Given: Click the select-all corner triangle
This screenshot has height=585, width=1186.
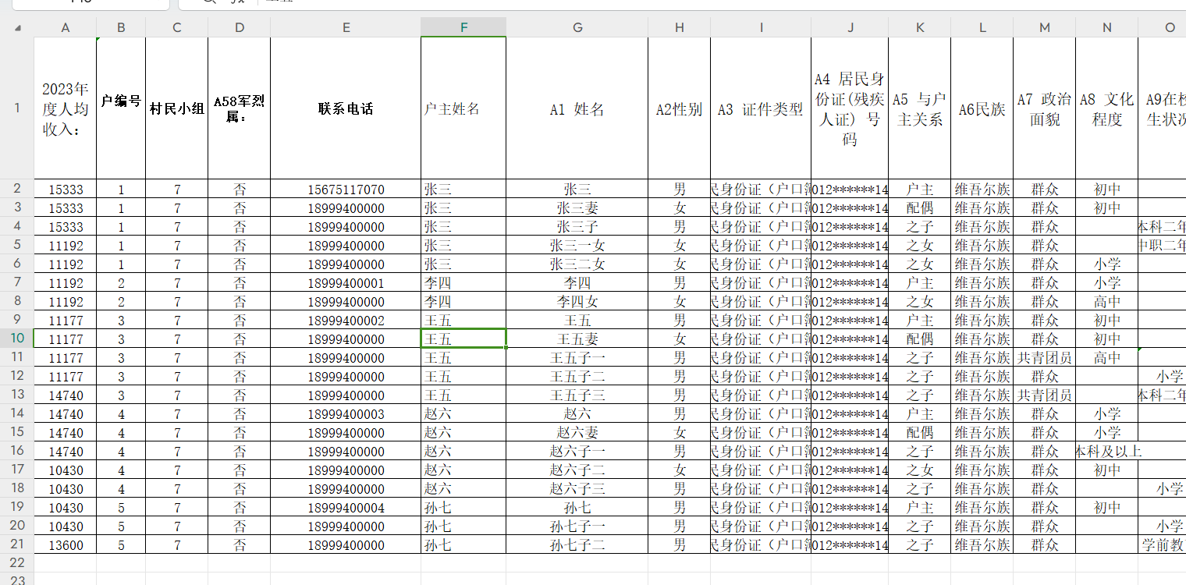Looking at the screenshot, I should [17, 28].
